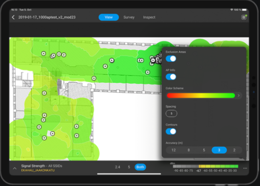Image resolution: width=260 pixels, height=186 pixels.
Task: Expand the Signal Strength panel with up chevron
Action: (x=15, y=168)
